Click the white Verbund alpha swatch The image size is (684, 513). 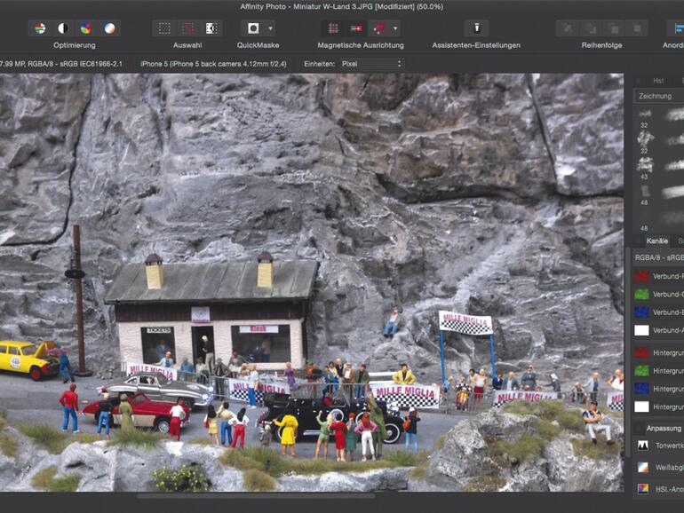[x=641, y=330]
